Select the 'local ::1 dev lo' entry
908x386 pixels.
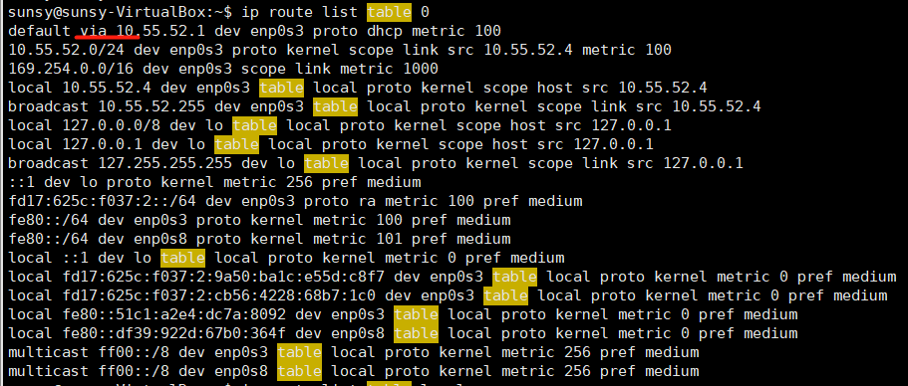[x=287, y=258]
